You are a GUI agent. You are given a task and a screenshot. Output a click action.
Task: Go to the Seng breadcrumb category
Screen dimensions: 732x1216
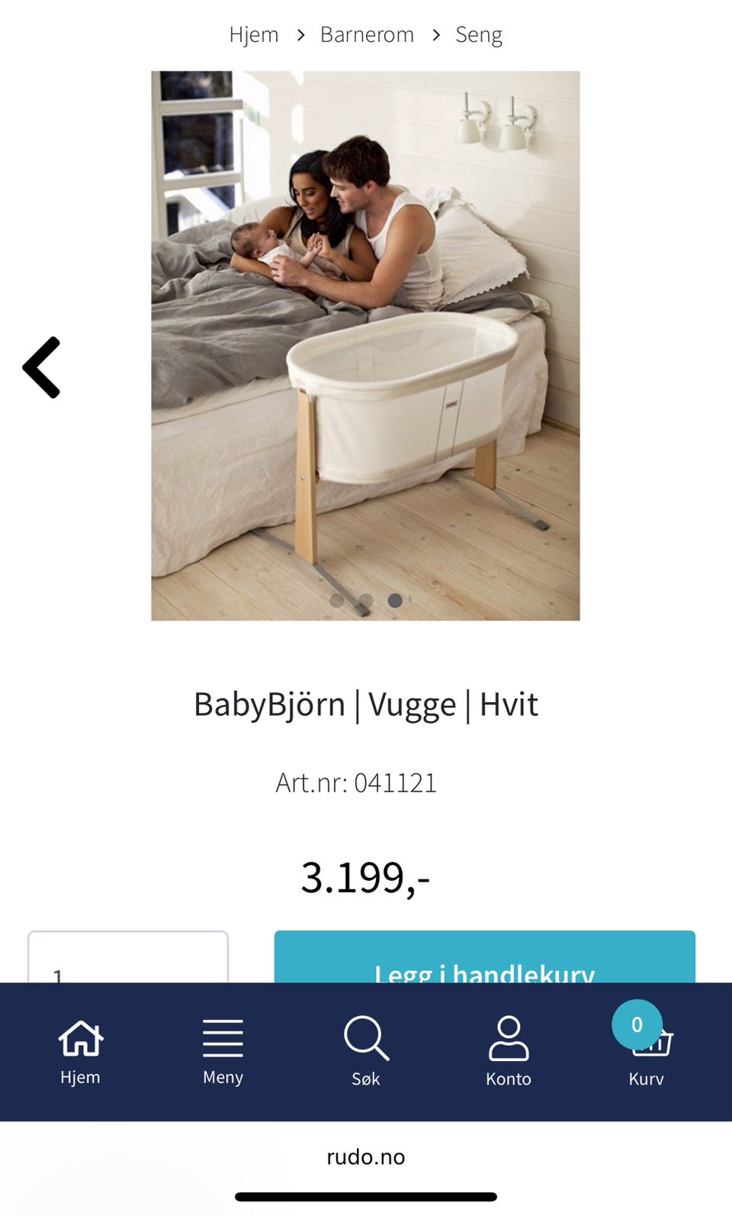click(479, 34)
